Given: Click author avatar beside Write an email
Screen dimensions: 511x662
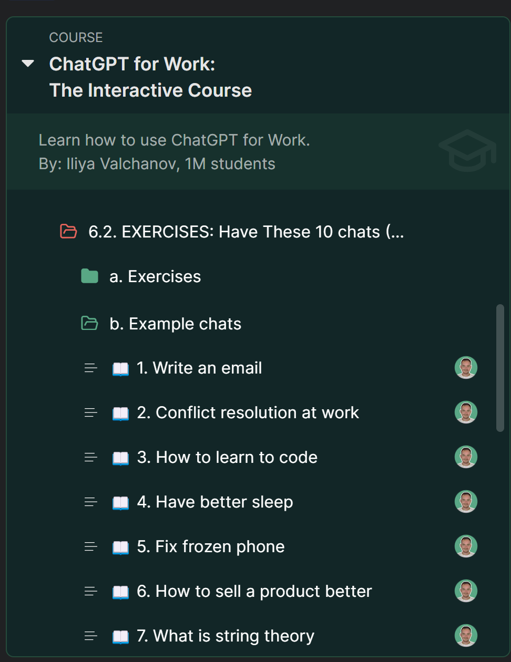Looking at the screenshot, I should [x=466, y=368].
